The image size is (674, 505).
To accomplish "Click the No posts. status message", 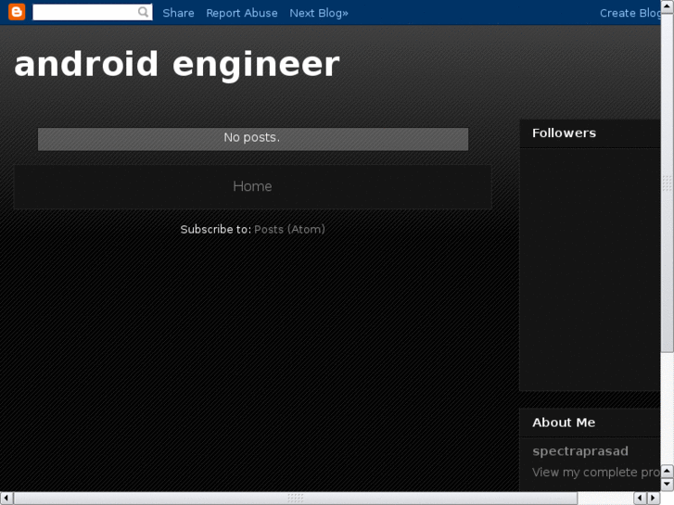I will click(253, 138).
